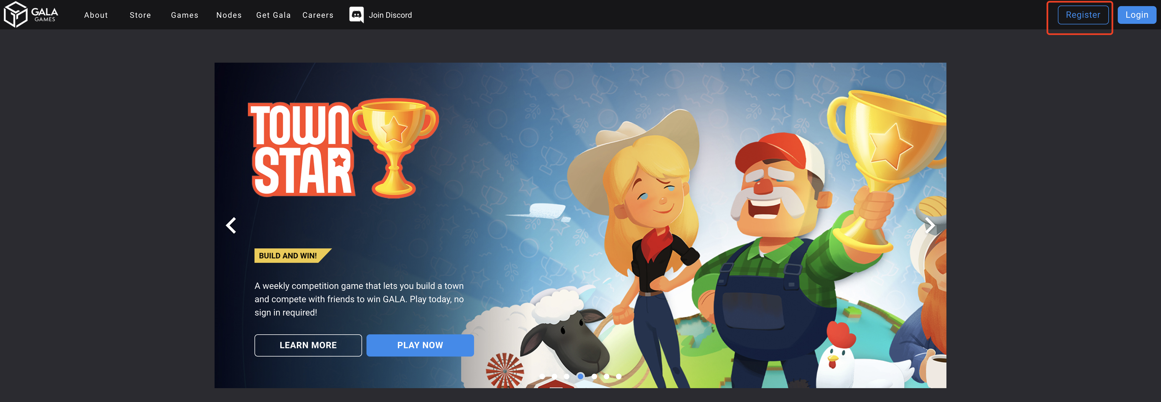Click the Login button
The width and height of the screenshot is (1161, 402).
tap(1137, 15)
